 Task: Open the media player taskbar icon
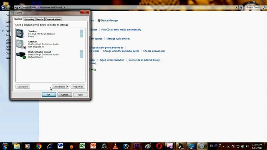[28, 146]
